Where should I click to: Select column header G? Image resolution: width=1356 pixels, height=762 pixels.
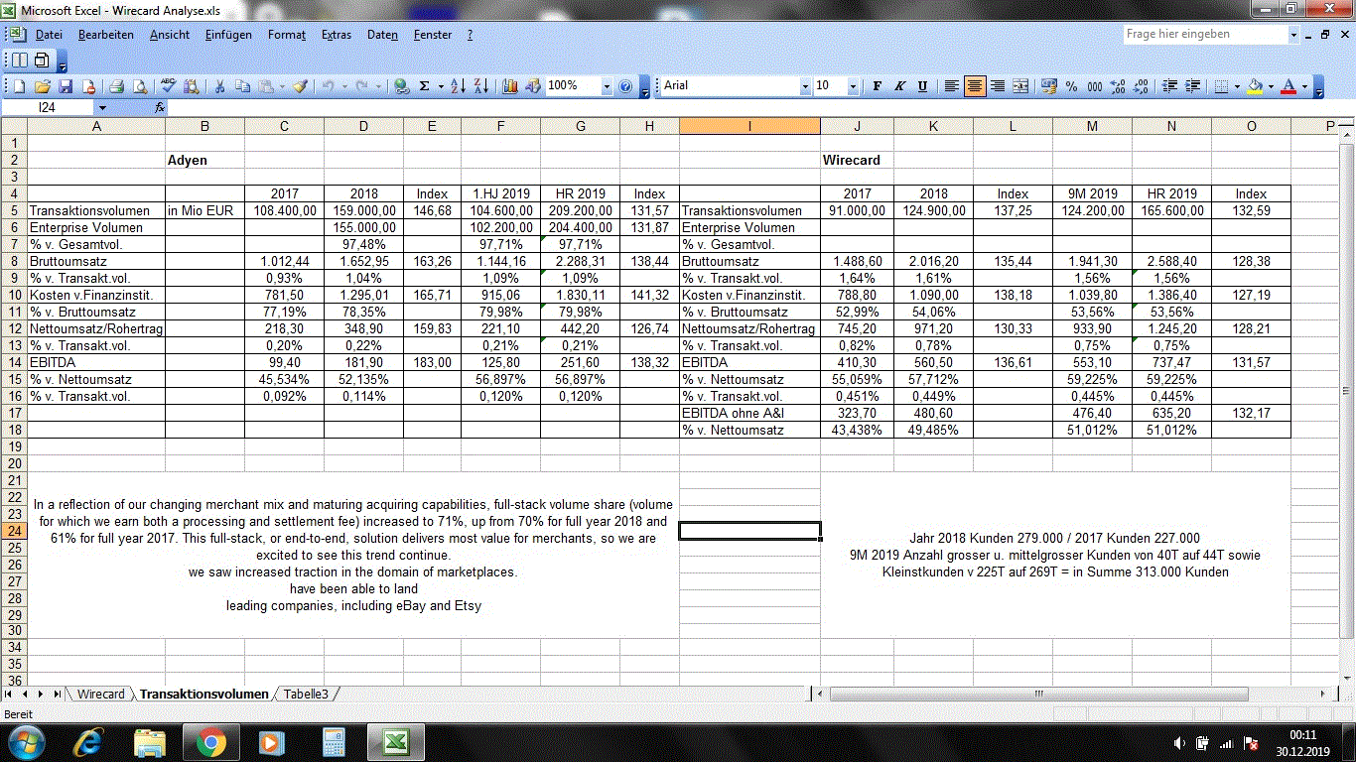[x=581, y=126]
